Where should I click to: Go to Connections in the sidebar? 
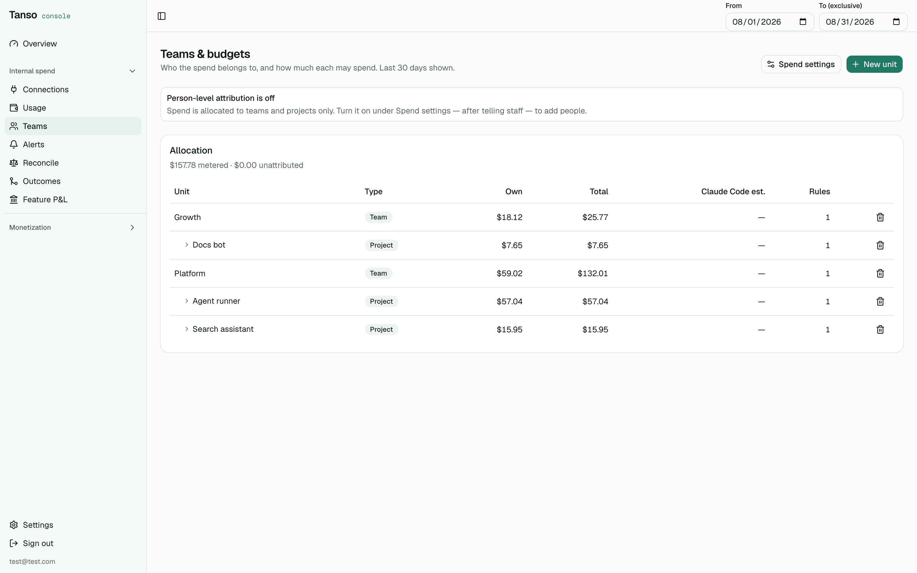73,89
